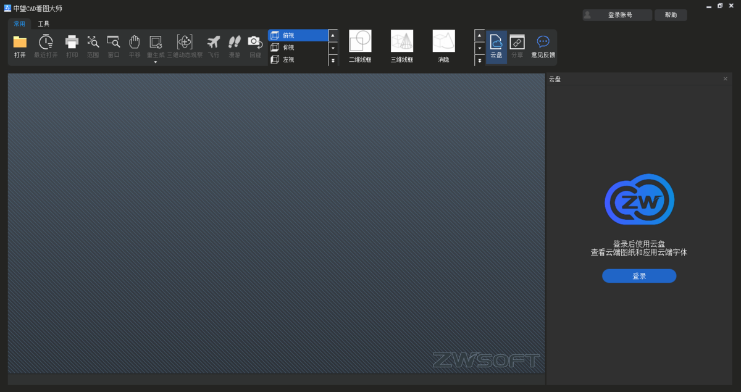Choose the 二维线框 visual style
Viewport: 741px width, 392px height.
pos(360,47)
